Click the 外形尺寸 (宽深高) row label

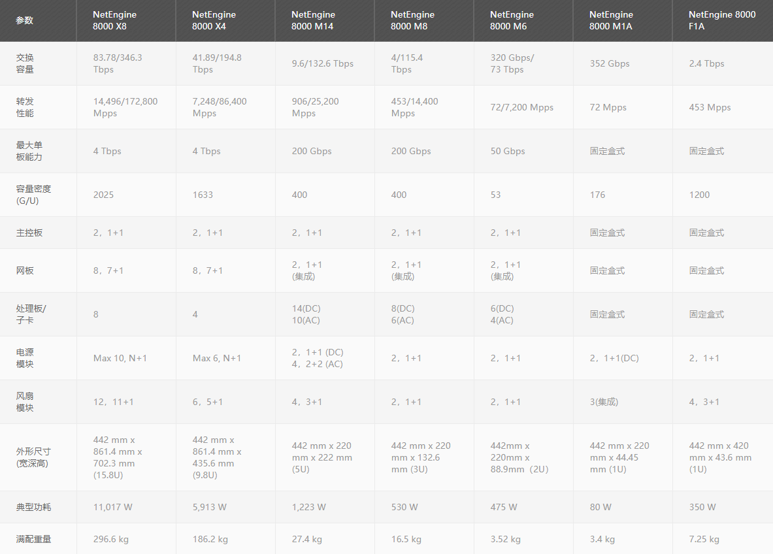[33, 457]
